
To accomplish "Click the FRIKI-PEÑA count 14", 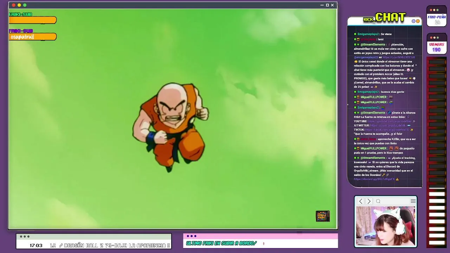I will click(x=437, y=22).
